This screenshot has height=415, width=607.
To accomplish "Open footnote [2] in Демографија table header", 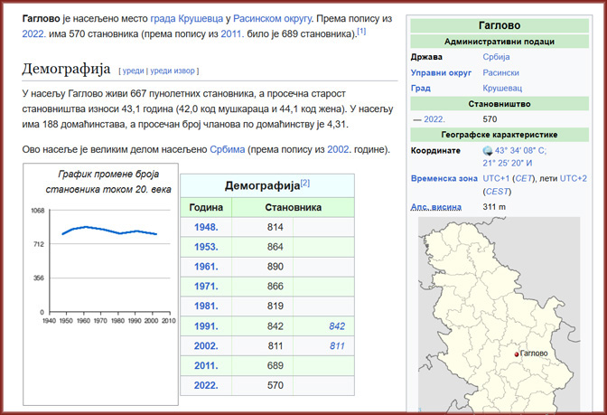I will tap(305, 184).
